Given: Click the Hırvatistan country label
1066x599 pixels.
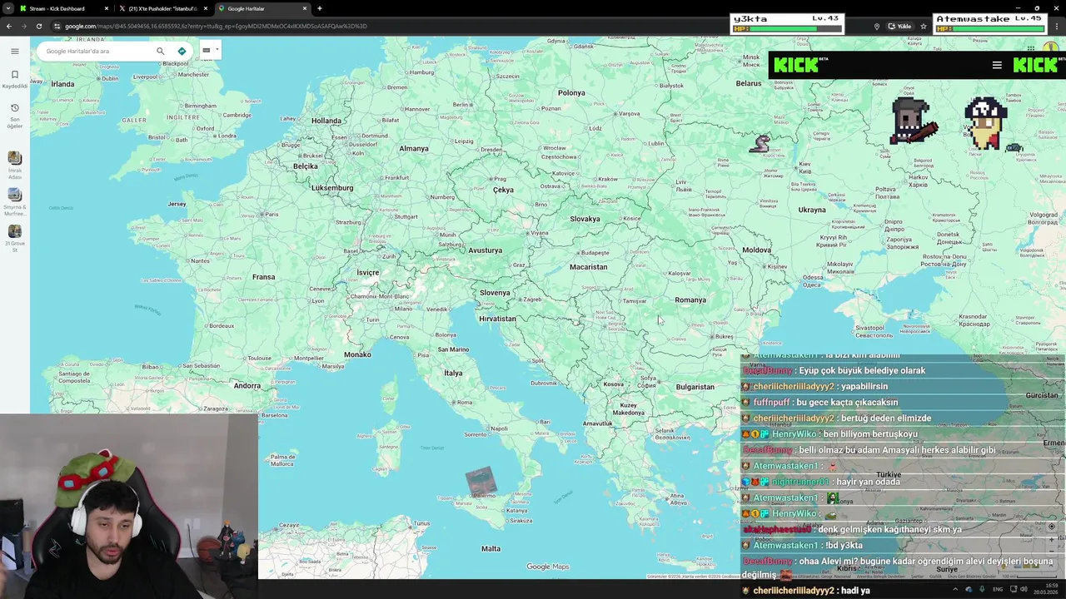Looking at the screenshot, I should (x=497, y=319).
